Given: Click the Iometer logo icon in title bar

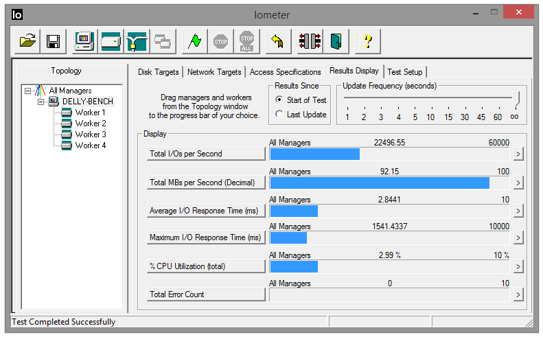Looking at the screenshot, I should pyautogui.click(x=17, y=14).
